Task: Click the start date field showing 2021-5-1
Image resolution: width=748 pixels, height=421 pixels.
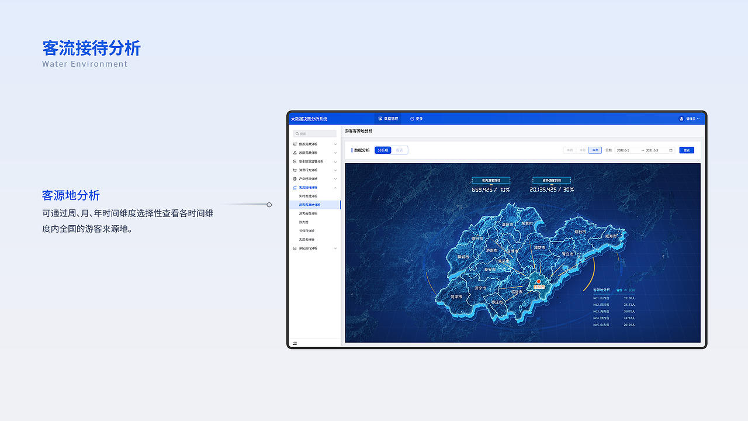Action: (624, 150)
